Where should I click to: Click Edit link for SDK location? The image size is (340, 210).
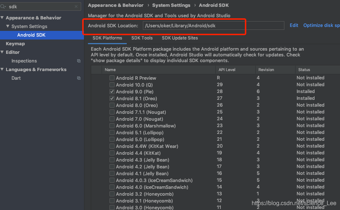[x=294, y=25]
